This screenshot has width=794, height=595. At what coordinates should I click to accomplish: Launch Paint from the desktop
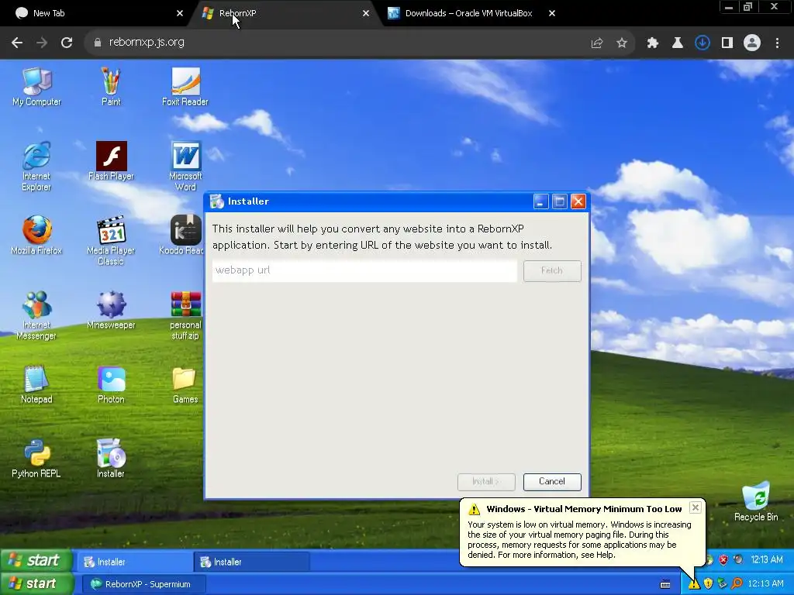click(x=111, y=87)
